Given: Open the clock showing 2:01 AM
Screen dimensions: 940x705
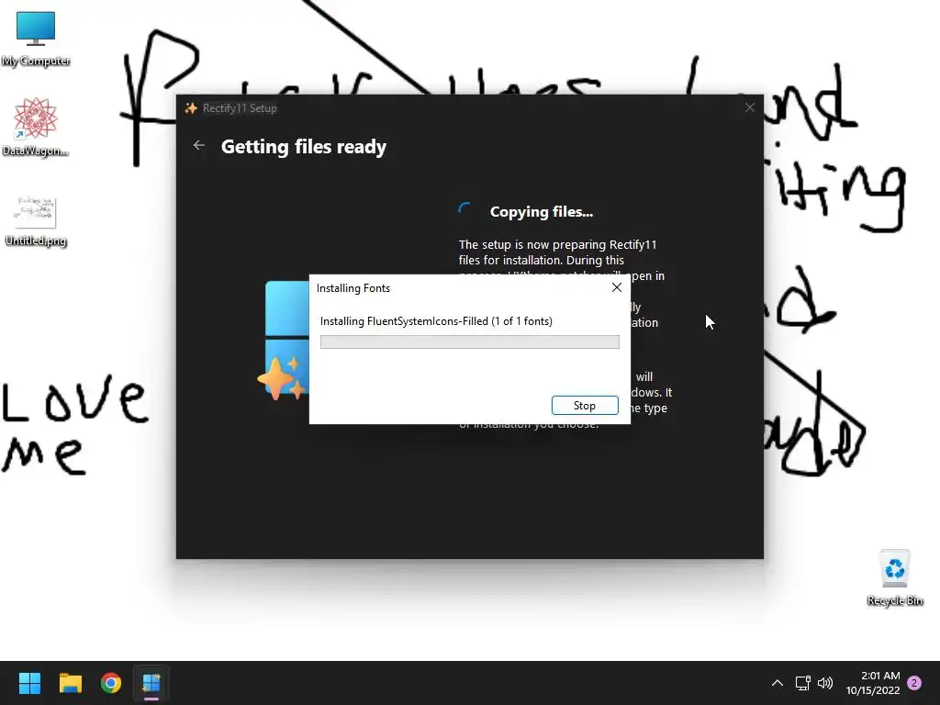Looking at the screenshot, I should 873,683.
